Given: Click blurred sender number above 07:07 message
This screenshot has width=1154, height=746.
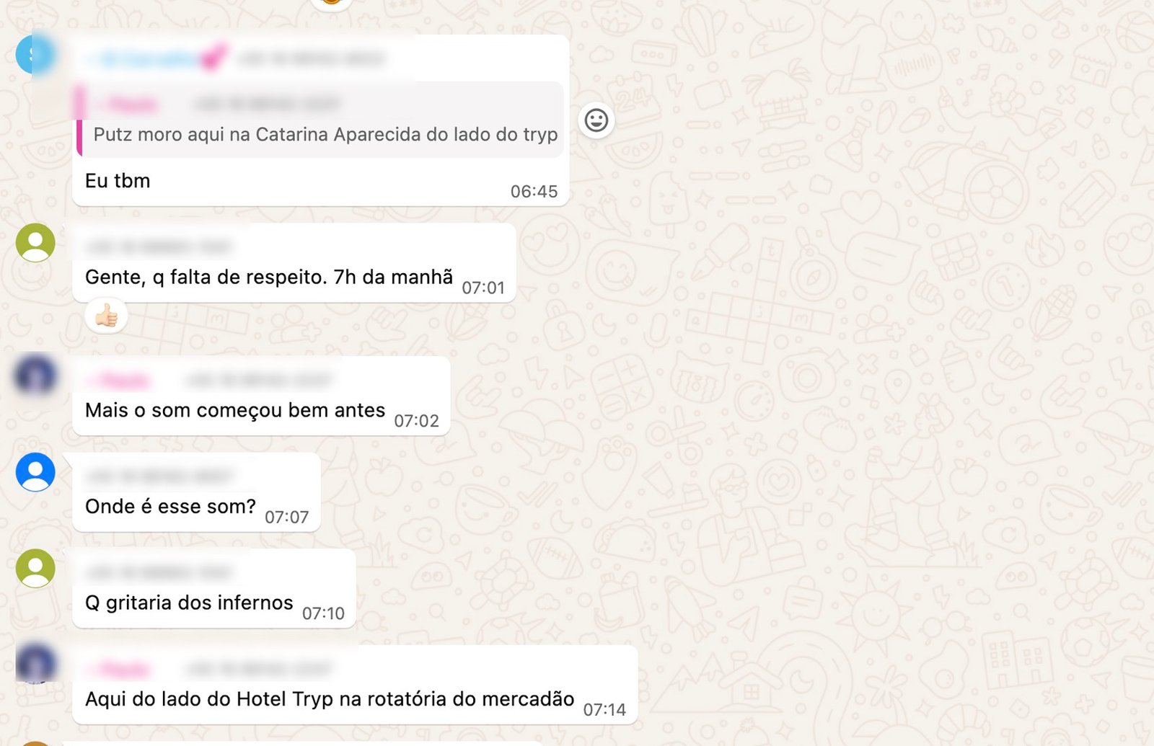Looking at the screenshot, I should (x=158, y=476).
